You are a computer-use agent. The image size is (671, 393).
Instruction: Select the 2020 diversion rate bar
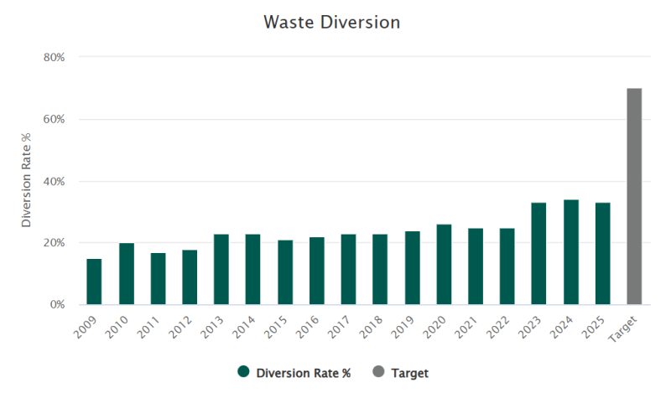click(444, 264)
